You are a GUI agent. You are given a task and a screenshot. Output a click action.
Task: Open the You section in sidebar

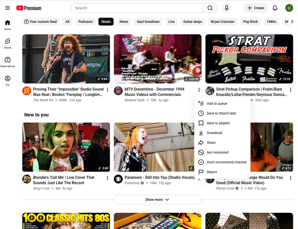(x=8, y=81)
